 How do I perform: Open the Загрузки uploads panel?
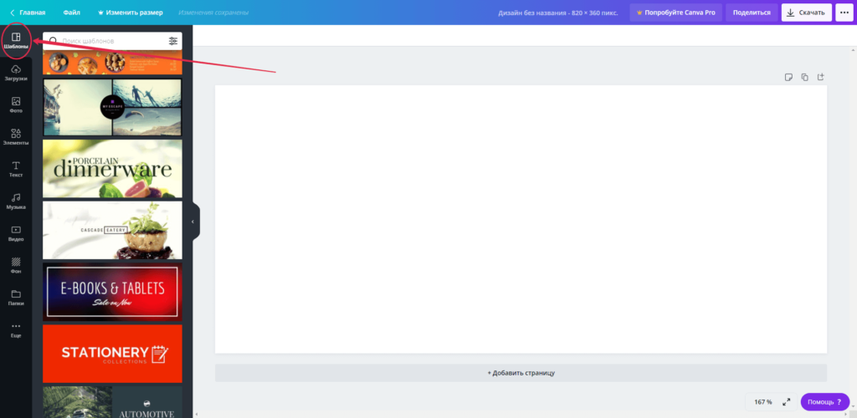click(x=16, y=73)
